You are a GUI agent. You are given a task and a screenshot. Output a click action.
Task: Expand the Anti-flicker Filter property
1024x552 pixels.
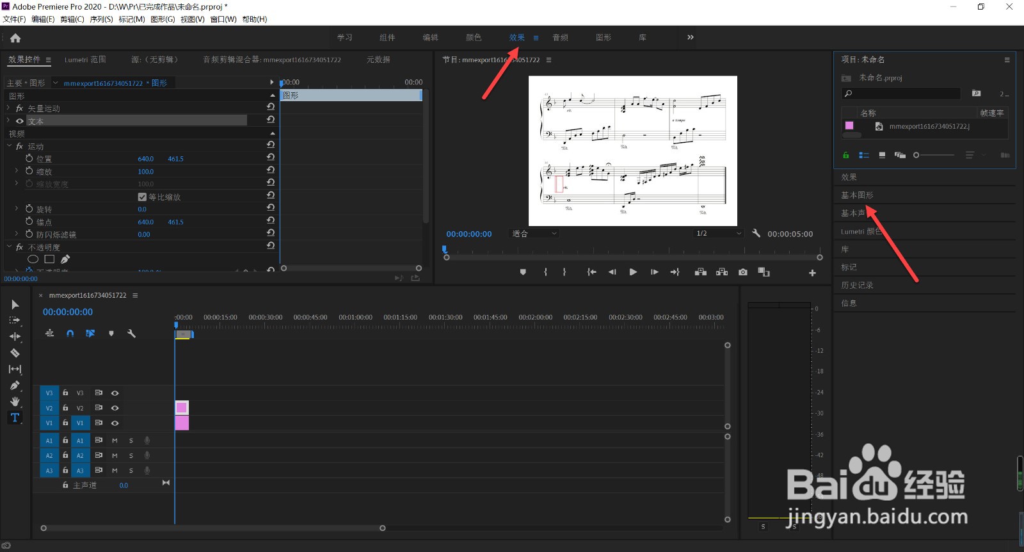pos(17,234)
